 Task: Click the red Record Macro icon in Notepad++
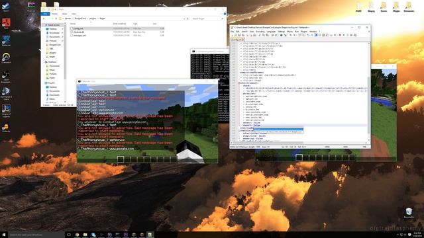340,35
